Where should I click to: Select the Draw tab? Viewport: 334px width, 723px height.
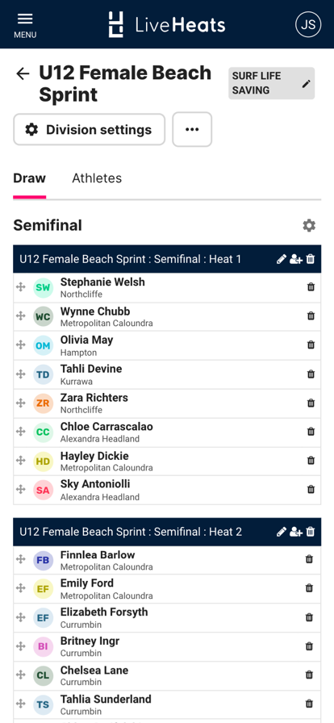(x=30, y=178)
